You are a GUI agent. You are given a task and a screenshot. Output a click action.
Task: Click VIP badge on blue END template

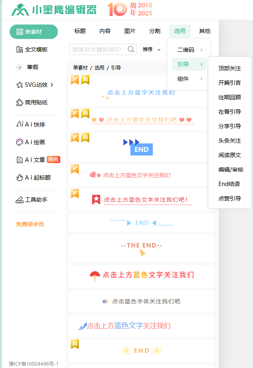75,138
